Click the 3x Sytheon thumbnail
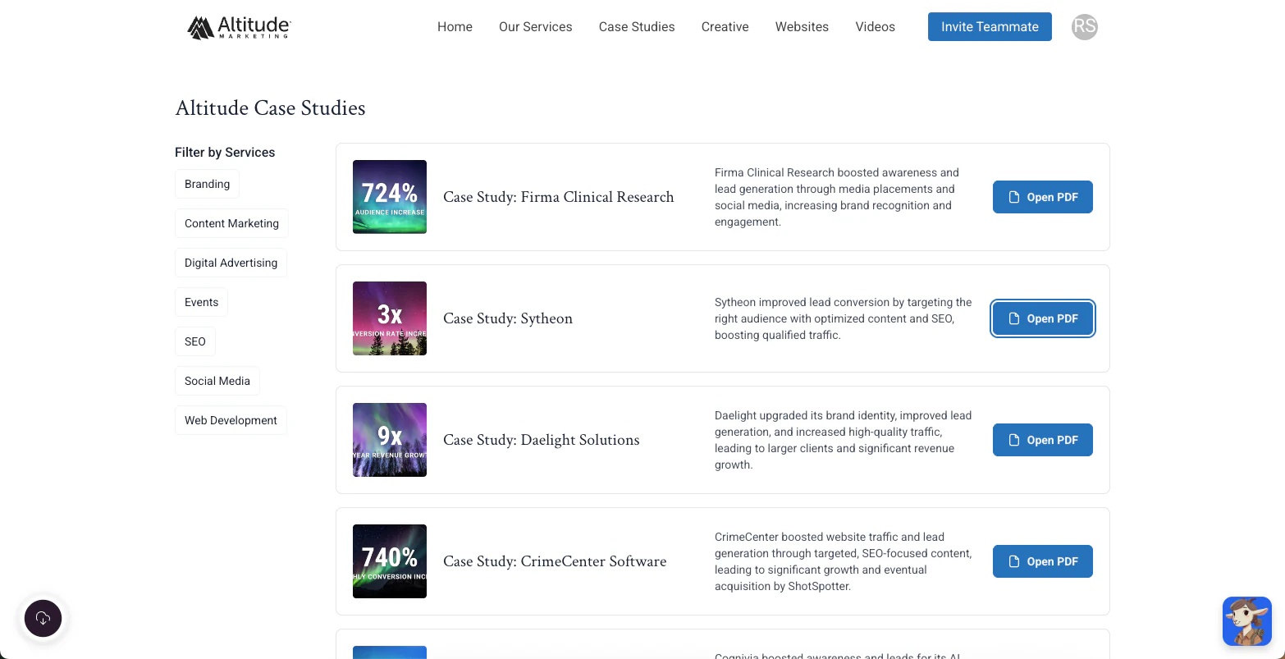The image size is (1285, 659). (x=390, y=318)
